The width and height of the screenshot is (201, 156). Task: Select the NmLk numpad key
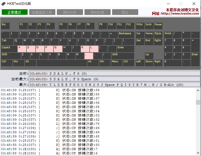pyautogui.click(x=168, y=35)
